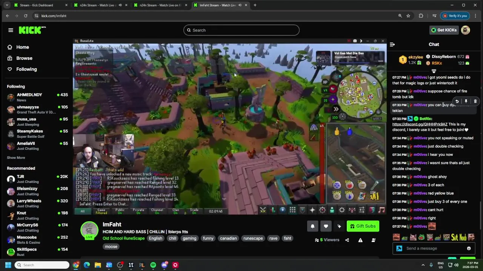Switch to the first n24n Stream tab

(x=100, y=5)
